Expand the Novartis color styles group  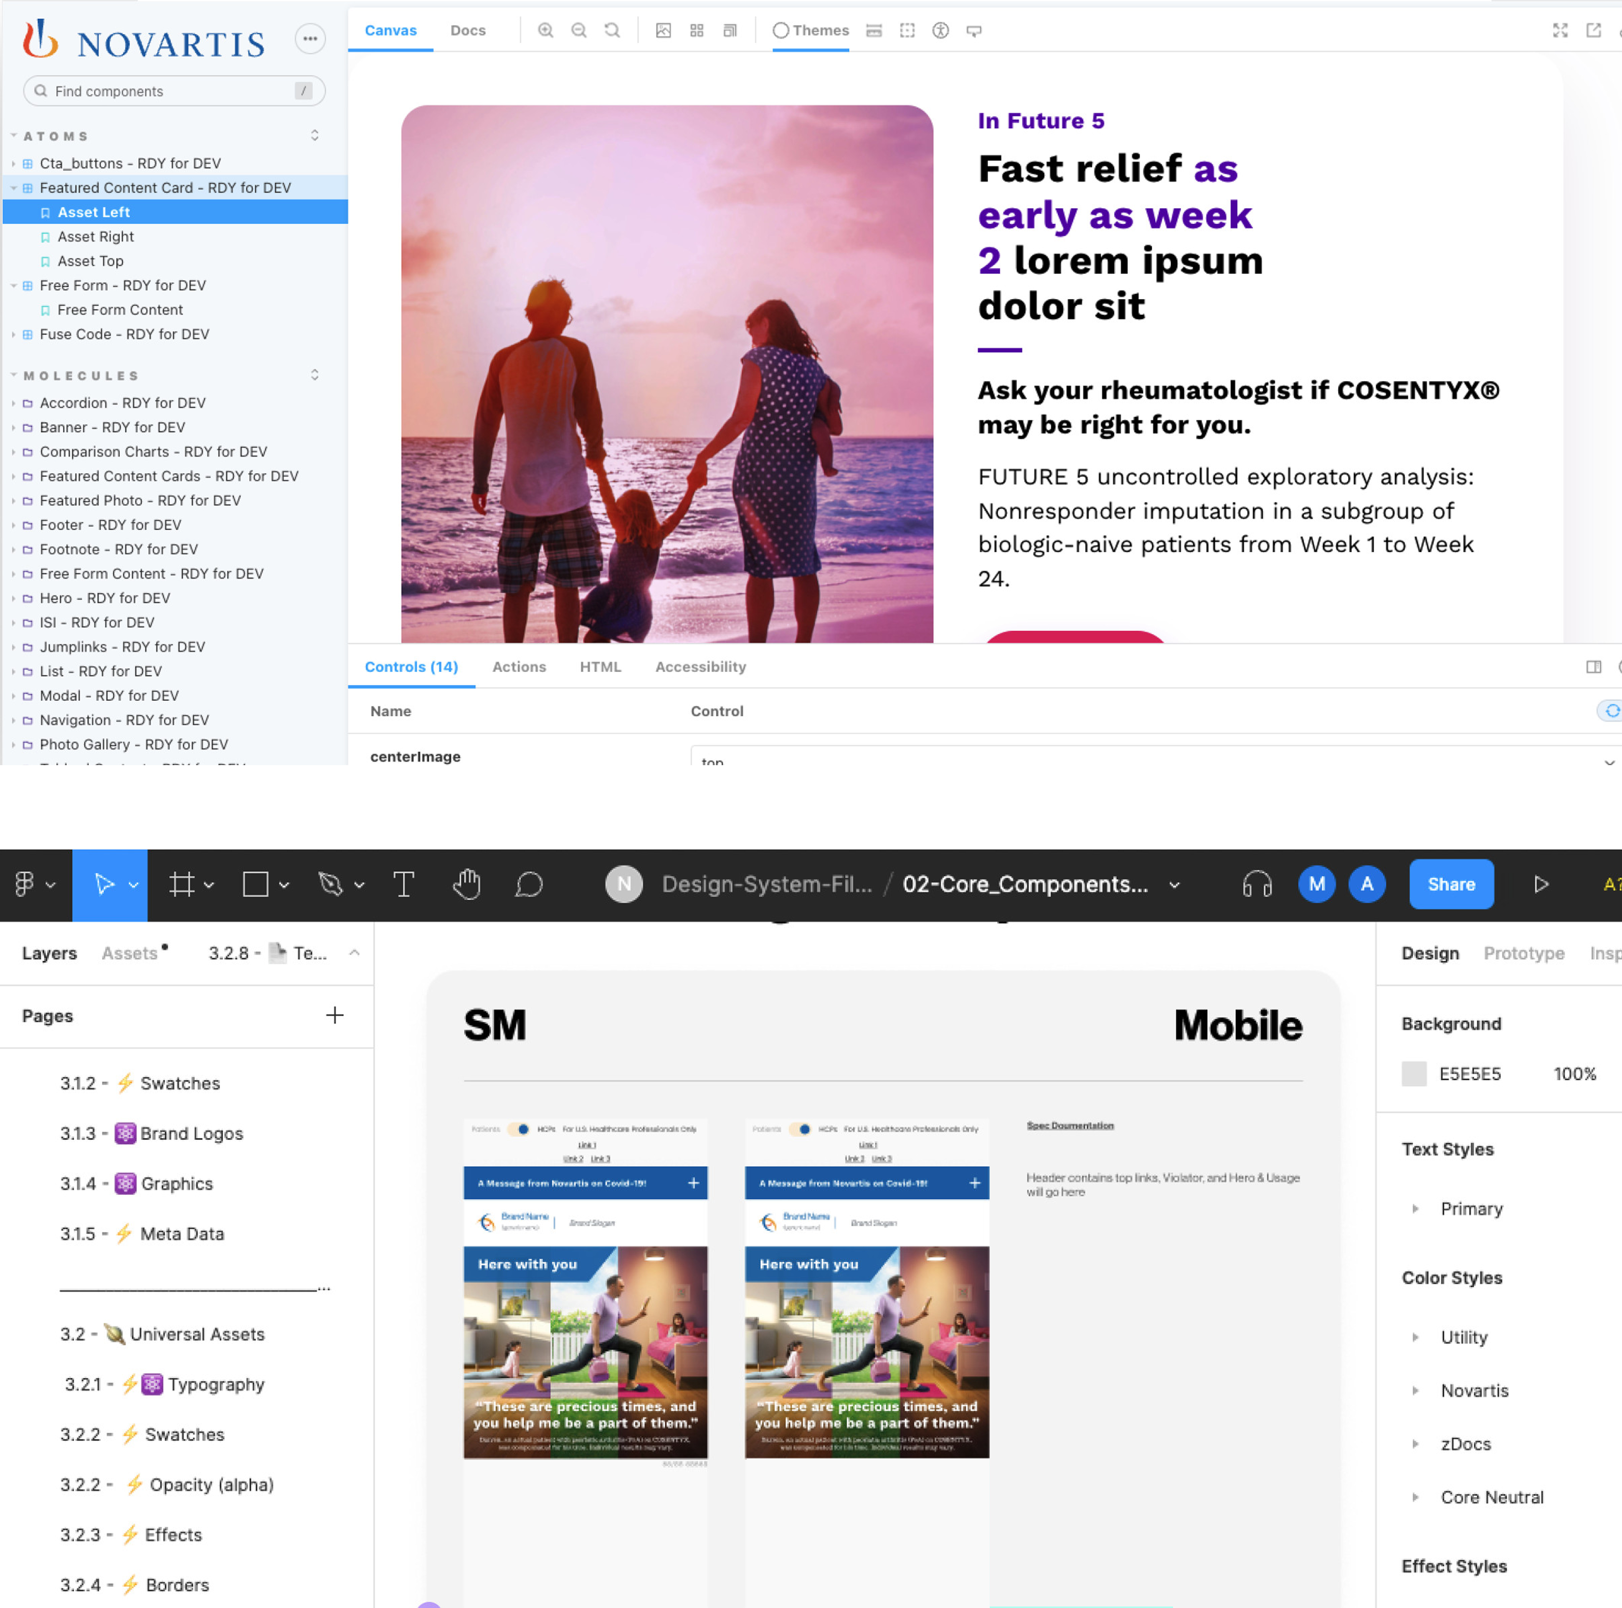coord(1415,1390)
